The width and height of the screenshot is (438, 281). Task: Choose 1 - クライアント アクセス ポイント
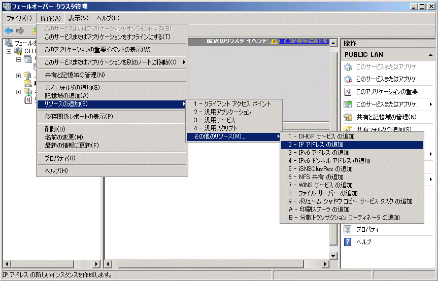[x=232, y=104]
